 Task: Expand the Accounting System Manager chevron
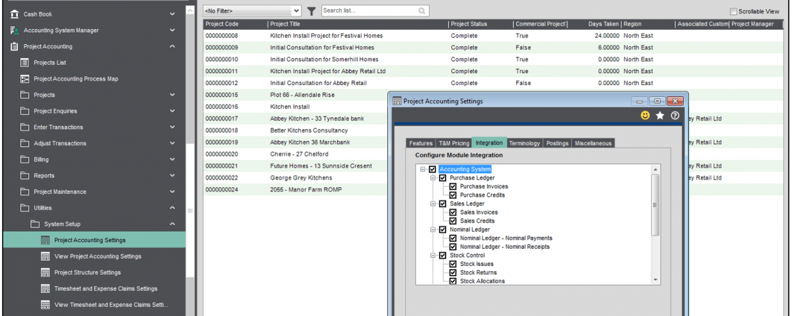(x=172, y=30)
